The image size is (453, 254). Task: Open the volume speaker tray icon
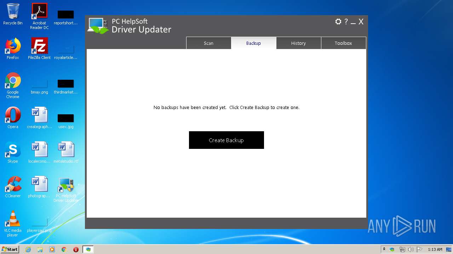coord(411,249)
